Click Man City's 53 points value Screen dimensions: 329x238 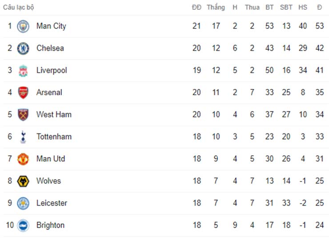tap(320, 26)
